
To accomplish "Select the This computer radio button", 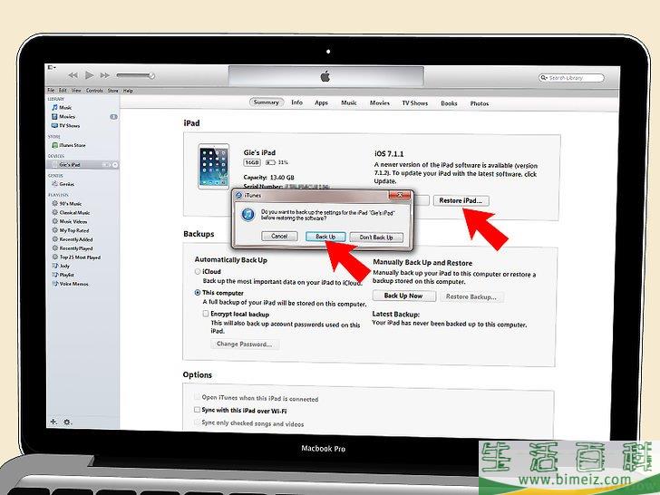I will [x=198, y=293].
